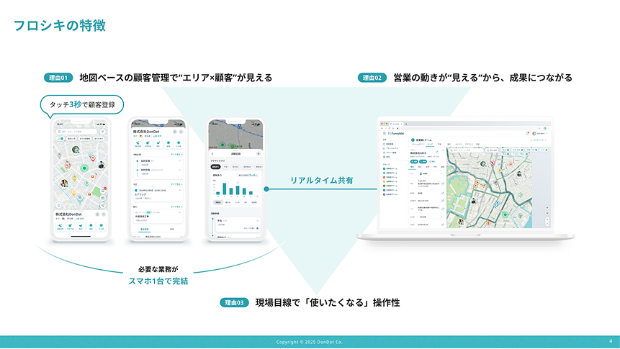This screenshot has height=349, width=620.
Task: Close the browser tab in laptop mockup
Action: pos(401,124)
